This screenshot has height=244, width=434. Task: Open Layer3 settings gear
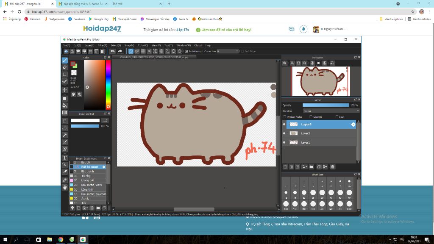[x=353, y=125]
